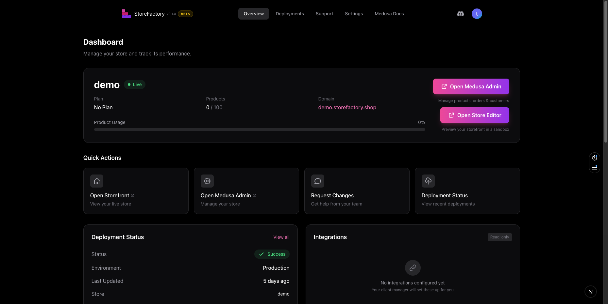Click the Read-only badge on Integrations
The image size is (608, 304).
pyautogui.click(x=499, y=237)
